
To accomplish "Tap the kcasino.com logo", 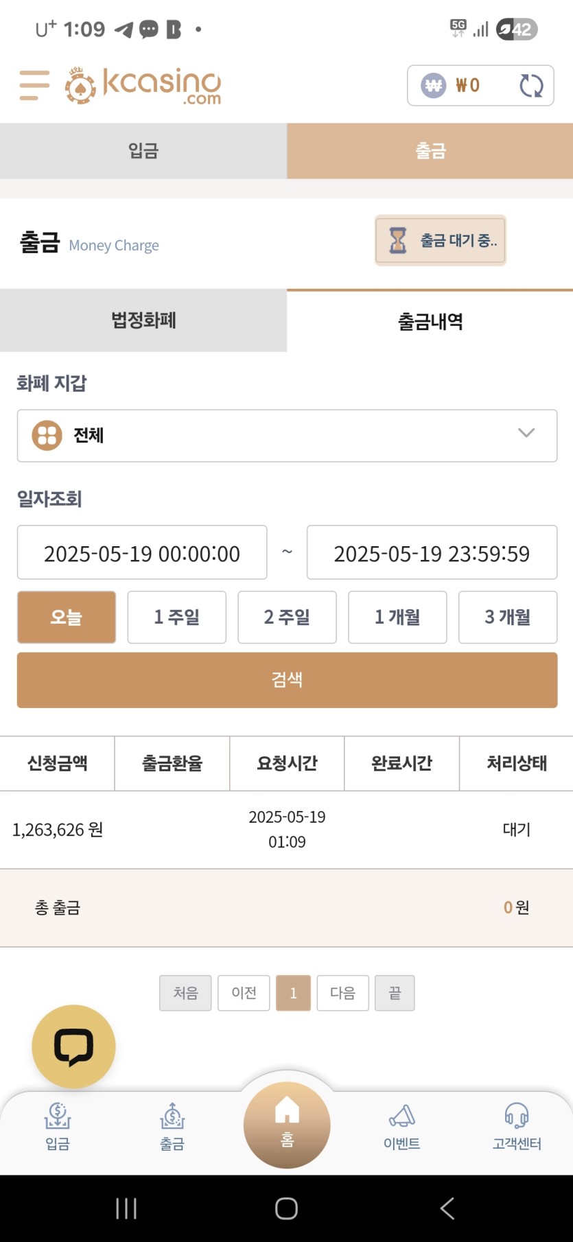I will (x=143, y=86).
